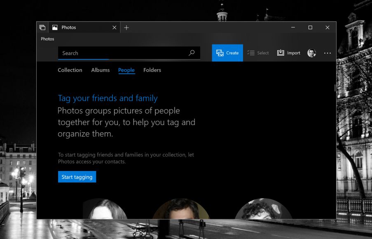This screenshot has width=372, height=239.
Task: Switch to the Folders tab
Action: tap(152, 70)
